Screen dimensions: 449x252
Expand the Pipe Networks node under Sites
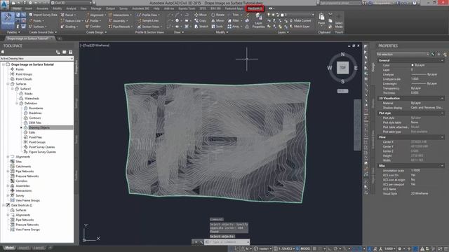[x=8, y=171]
